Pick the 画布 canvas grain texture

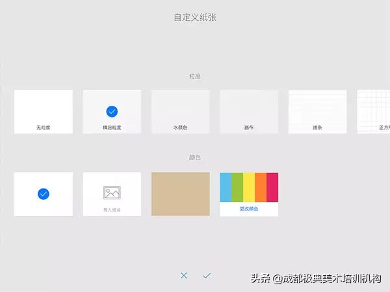(249, 112)
